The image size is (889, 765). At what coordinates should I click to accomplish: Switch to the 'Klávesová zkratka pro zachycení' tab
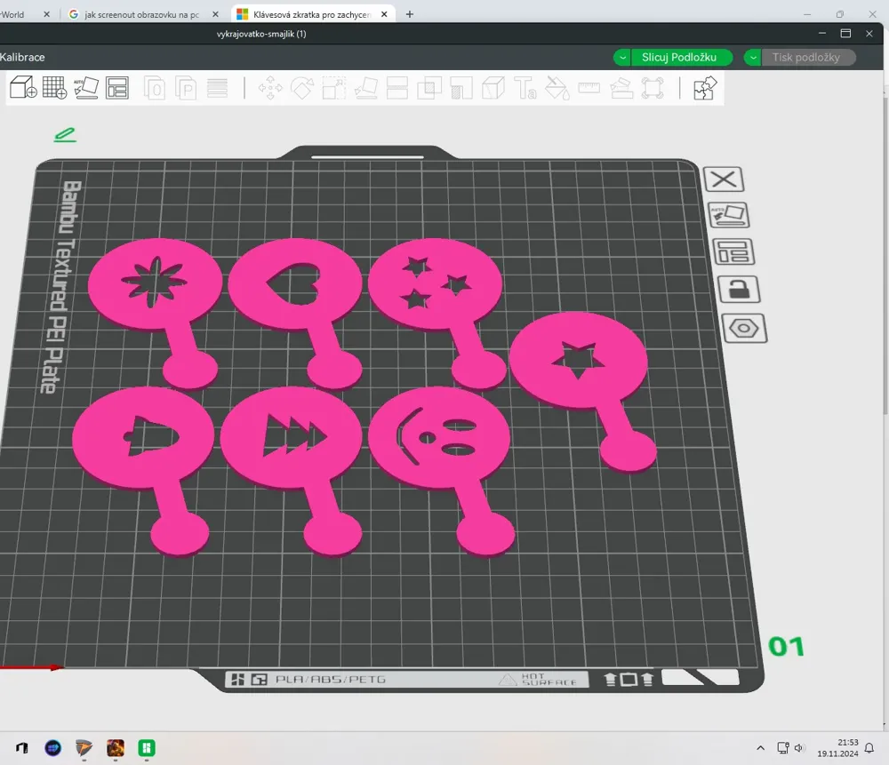click(x=312, y=15)
